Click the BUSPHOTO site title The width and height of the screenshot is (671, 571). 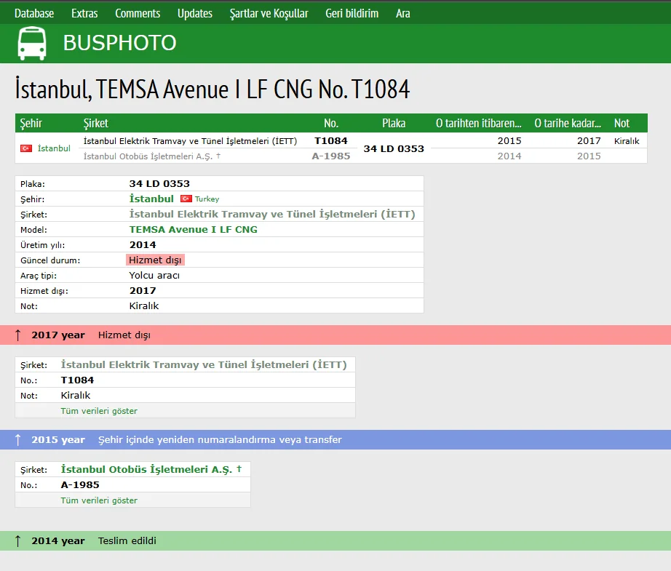(119, 43)
